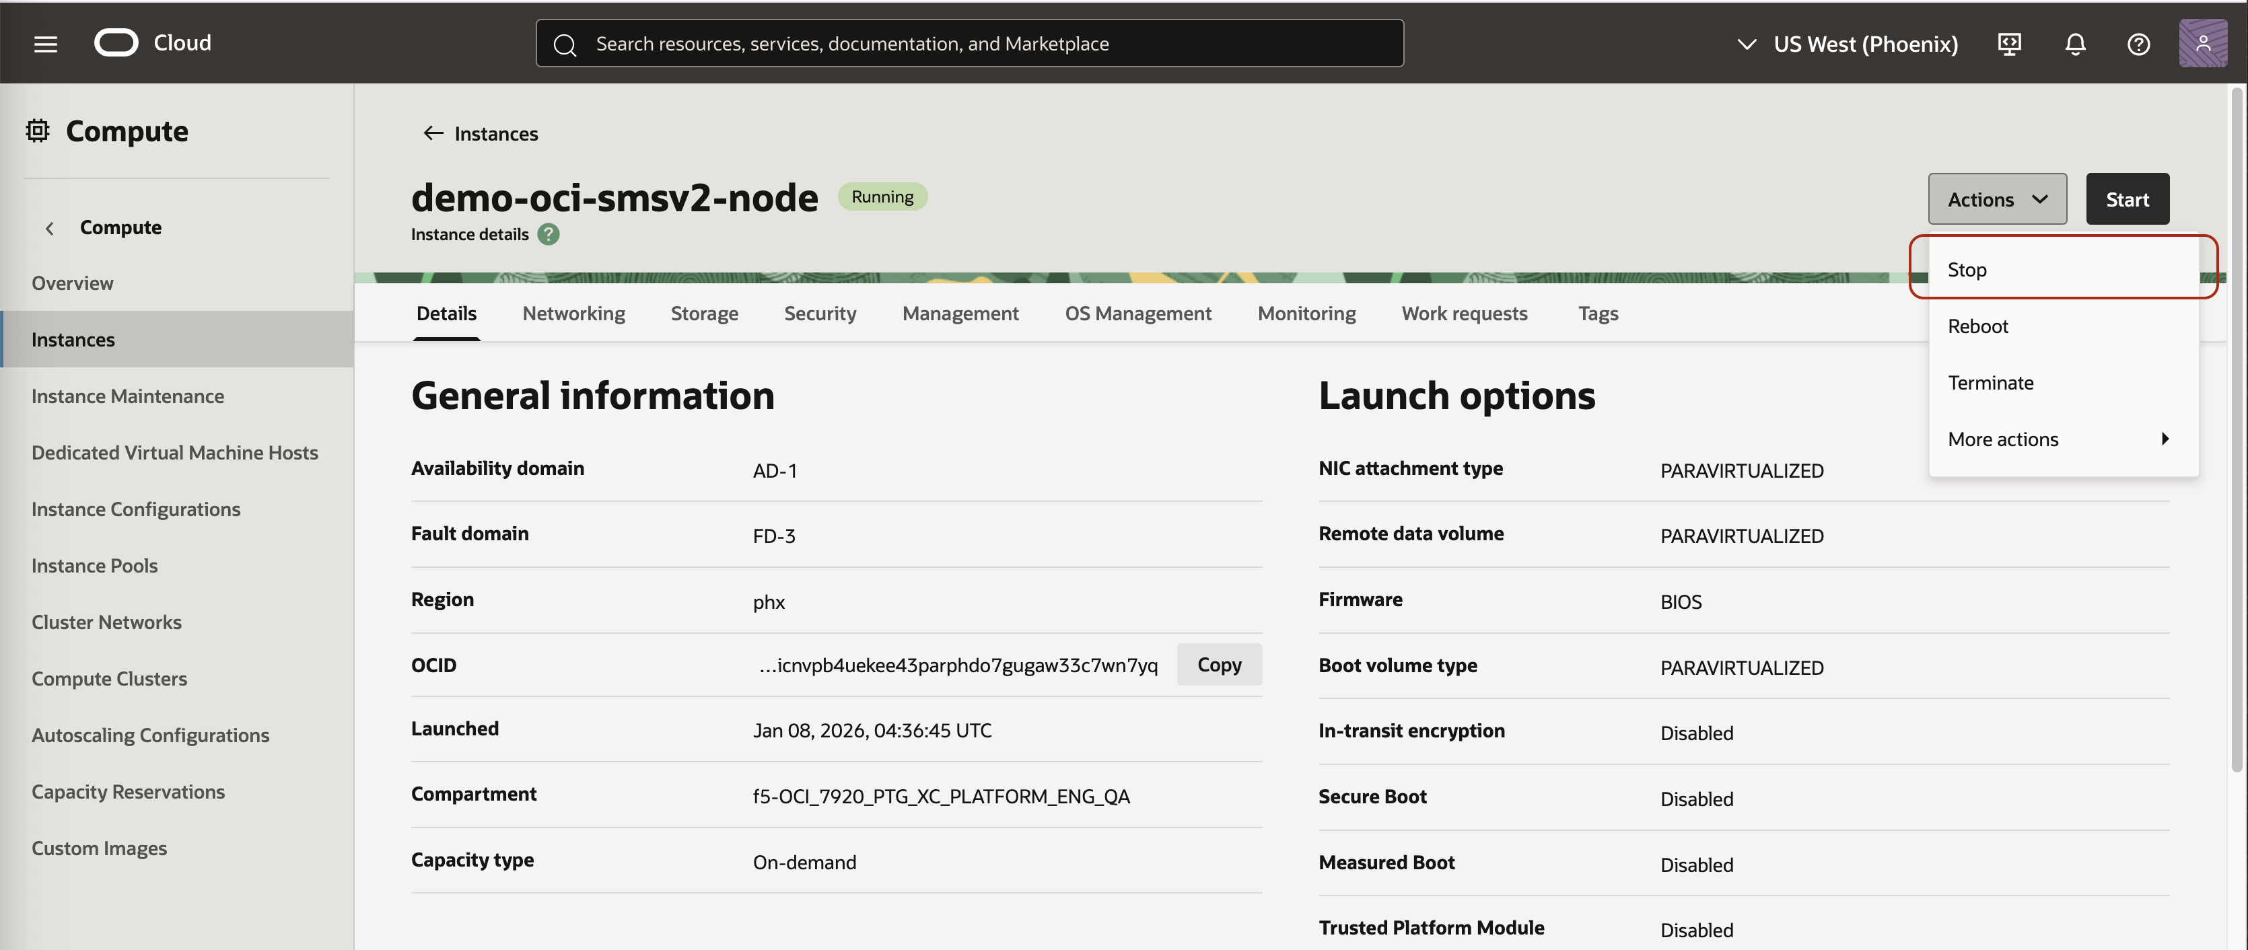Viewport: 2248px width, 950px height.
Task: Open the navigation hamburger menu
Action: tap(44, 43)
